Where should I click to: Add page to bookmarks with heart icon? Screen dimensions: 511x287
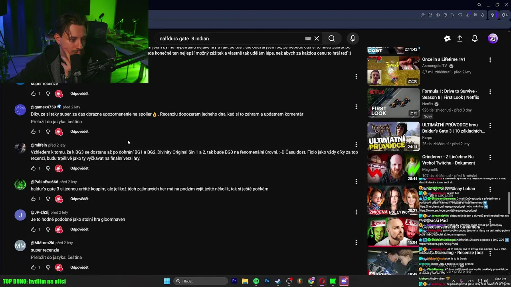460,15
